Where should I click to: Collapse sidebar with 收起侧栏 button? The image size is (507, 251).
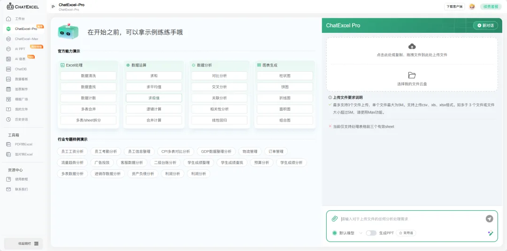click(x=23, y=243)
